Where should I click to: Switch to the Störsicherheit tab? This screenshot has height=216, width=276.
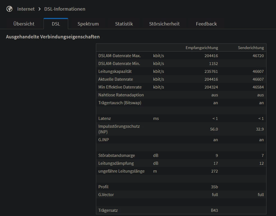tap(164, 24)
